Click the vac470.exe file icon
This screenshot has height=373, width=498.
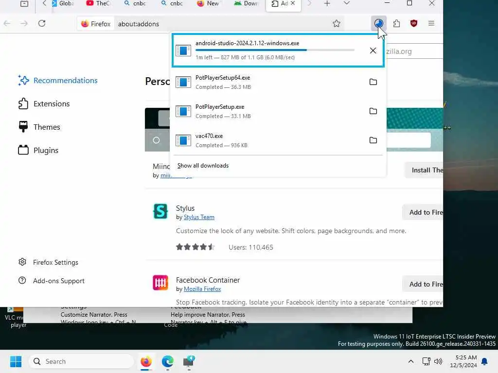183,140
